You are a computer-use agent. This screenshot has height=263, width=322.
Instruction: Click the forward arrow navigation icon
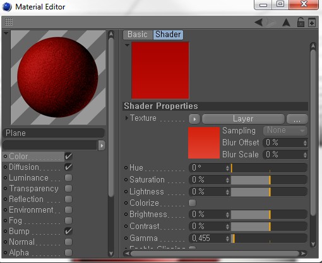(x=271, y=22)
